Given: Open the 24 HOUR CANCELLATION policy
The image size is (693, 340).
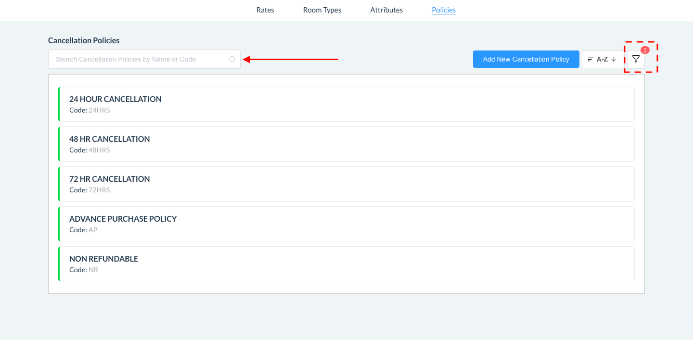Looking at the screenshot, I should (x=115, y=100).
